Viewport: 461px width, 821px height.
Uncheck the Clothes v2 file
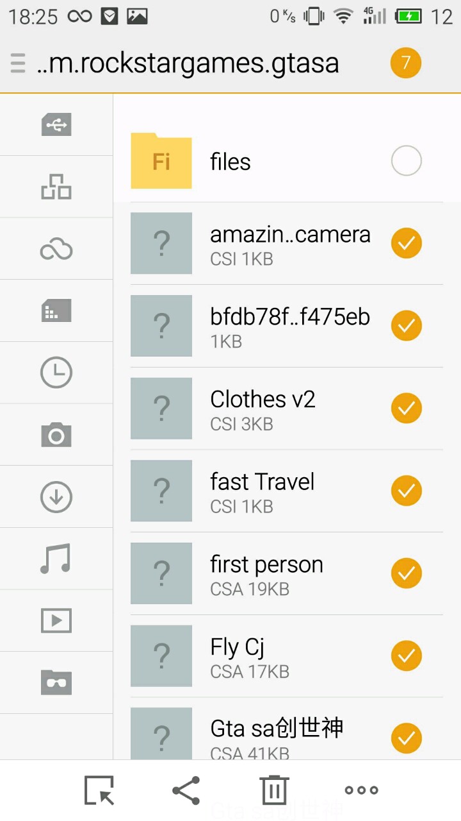406,408
